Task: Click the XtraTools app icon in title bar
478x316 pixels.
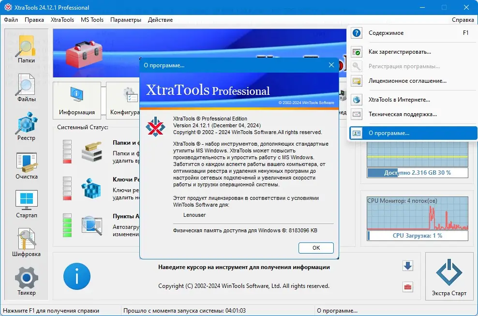Action: pyautogui.click(x=8, y=7)
